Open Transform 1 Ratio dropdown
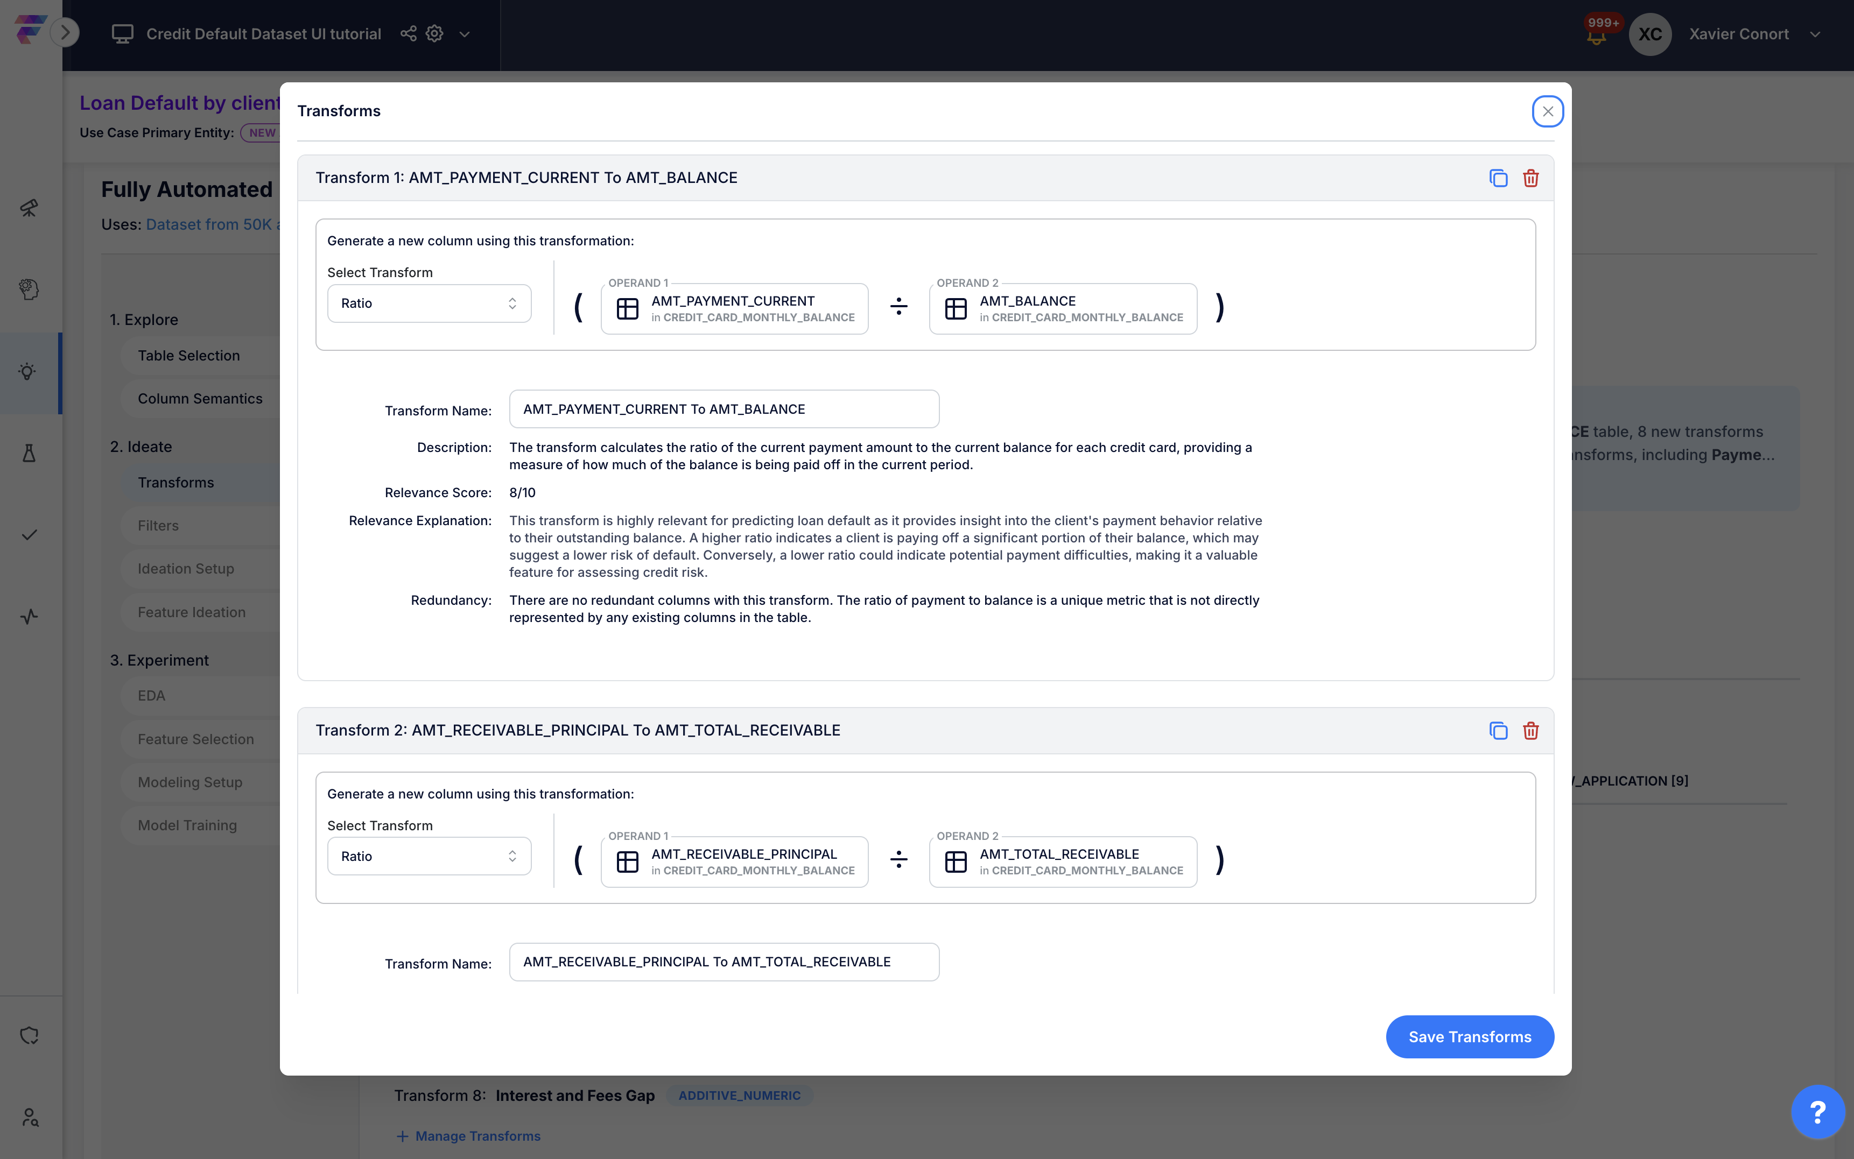This screenshot has height=1159, width=1854. click(429, 303)
